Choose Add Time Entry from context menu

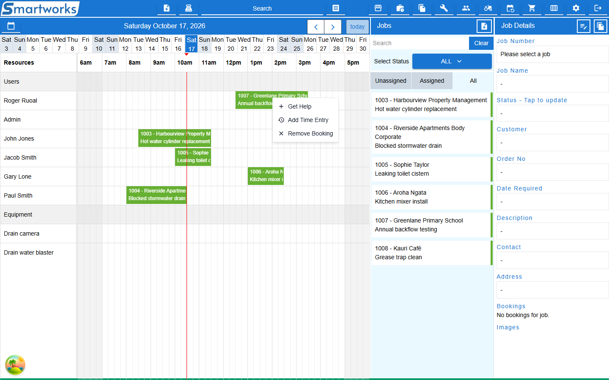(305, 120)
